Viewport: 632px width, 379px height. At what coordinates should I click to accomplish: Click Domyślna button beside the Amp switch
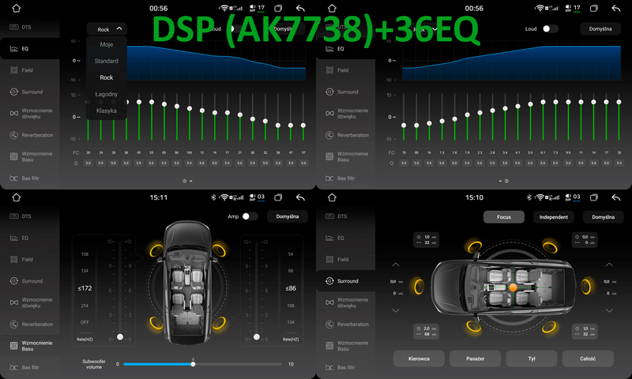click(288, 216)
